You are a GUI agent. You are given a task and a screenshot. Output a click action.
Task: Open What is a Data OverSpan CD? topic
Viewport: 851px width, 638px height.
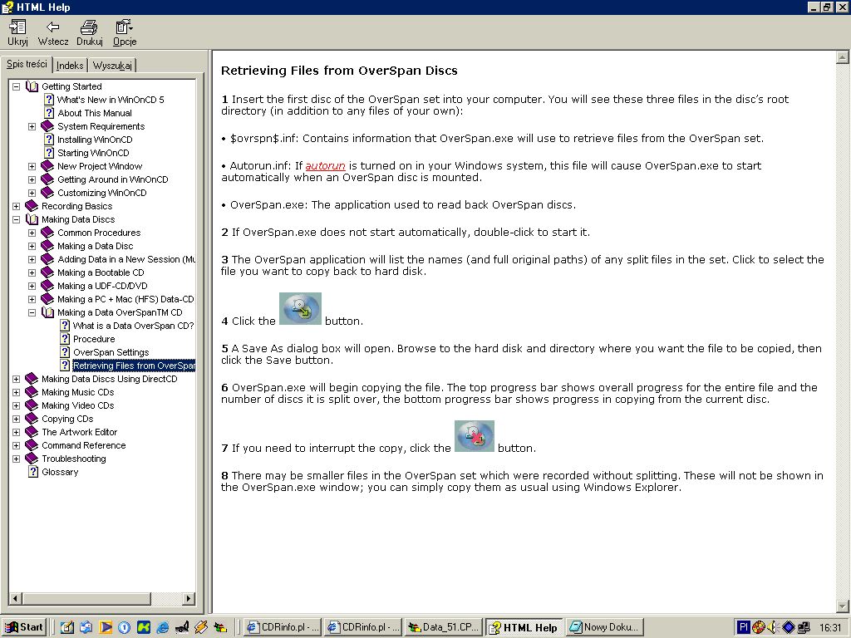(x=133, y=326)
